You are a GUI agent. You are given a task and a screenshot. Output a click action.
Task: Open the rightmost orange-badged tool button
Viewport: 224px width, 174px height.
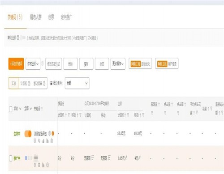[x=167, y=64]
